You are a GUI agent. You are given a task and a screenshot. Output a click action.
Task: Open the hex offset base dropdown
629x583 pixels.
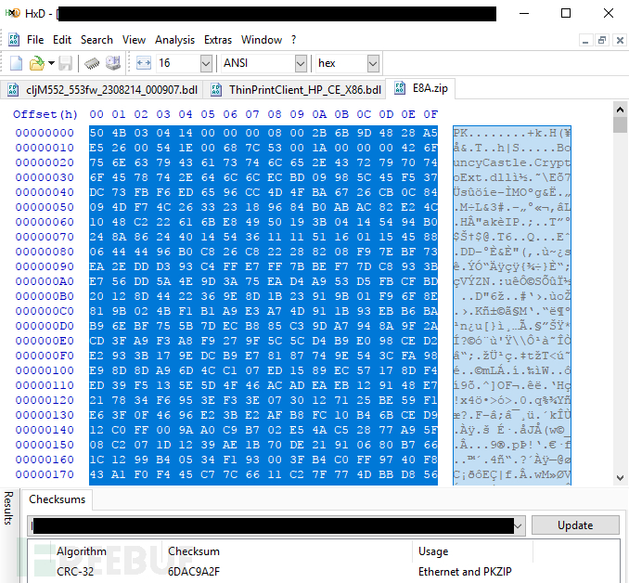click(373, 63)
